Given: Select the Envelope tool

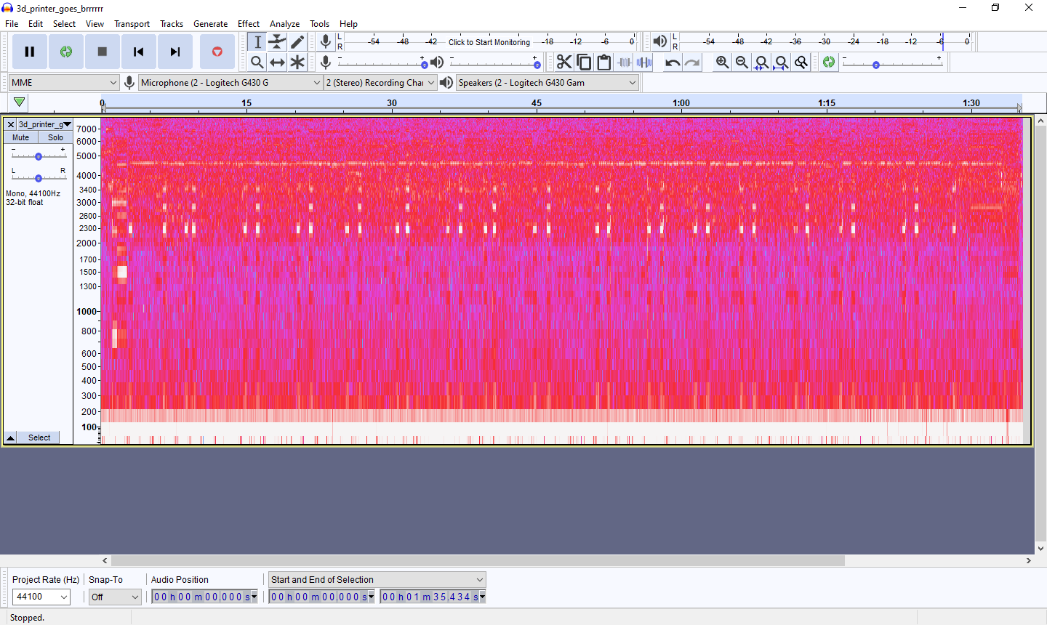Looking at the screenshot, I should pos(277,42).
